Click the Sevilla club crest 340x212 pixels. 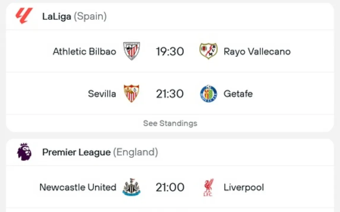(131, 94)
